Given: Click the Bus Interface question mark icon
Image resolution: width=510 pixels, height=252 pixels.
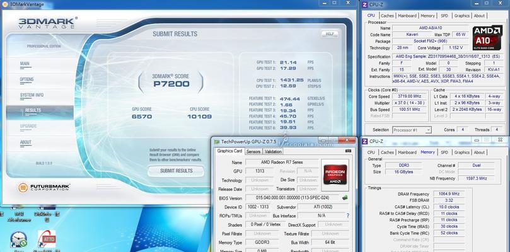Looking at the screenshot, I should (348, 215).
